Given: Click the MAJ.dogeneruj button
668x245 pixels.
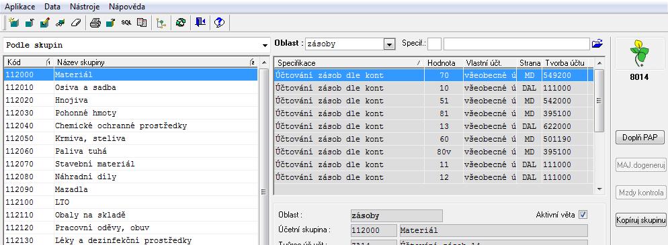Looking at the screenshot, I should [640, 165].
